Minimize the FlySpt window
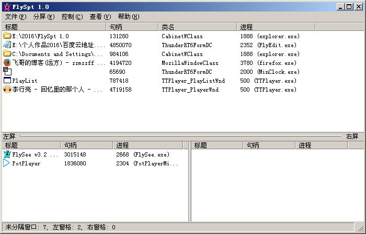 (341, 7)
